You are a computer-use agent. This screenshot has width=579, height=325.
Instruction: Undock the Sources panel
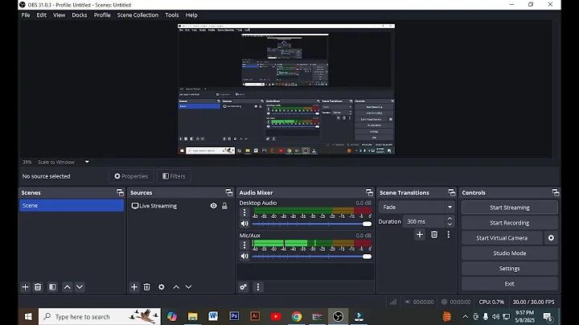click(229, 192)
